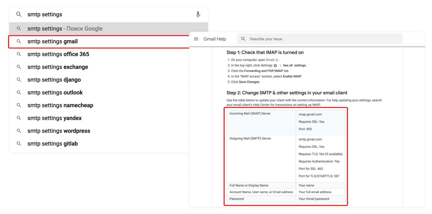Screen dimensions: 432x214
Task: Click magnifier icon beside 'smtp settings yandex'
Action: pyautogui.click(x=19, y=118)
